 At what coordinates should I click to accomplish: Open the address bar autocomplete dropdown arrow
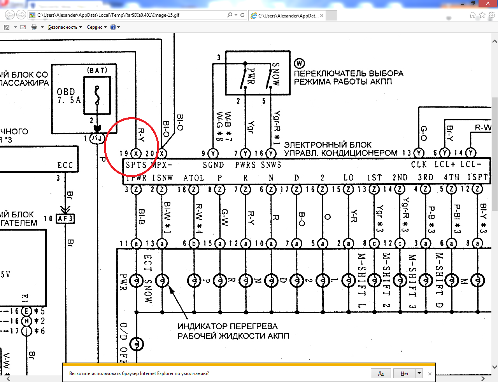(x=236, y=15)
